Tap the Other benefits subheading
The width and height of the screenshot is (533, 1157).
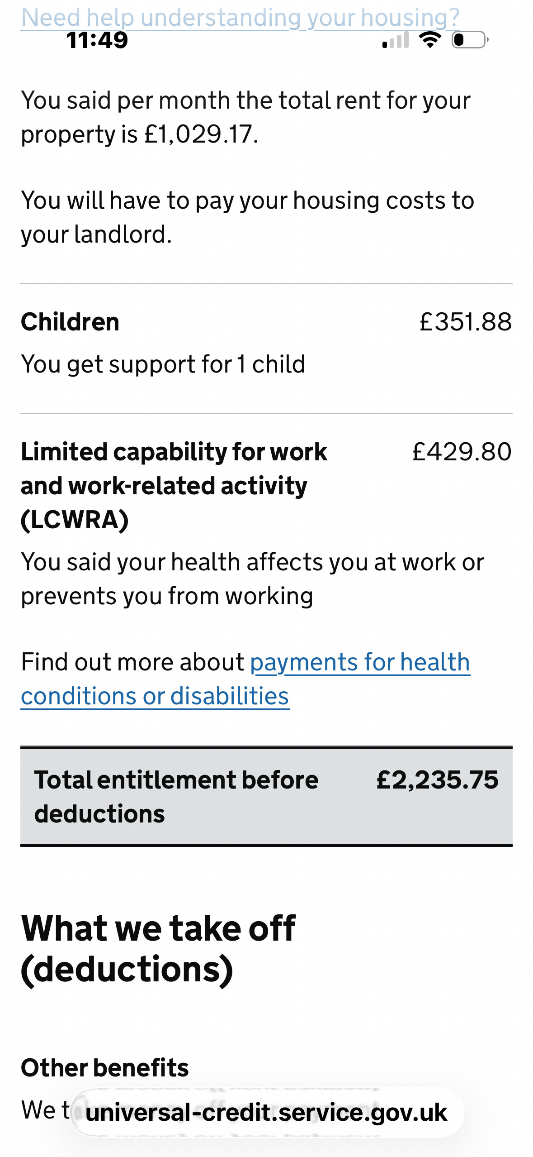[x=105, y=1067]
